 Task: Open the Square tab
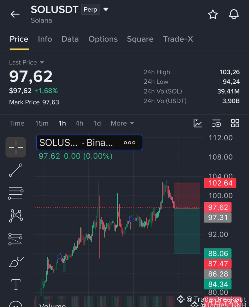(140, 39)
